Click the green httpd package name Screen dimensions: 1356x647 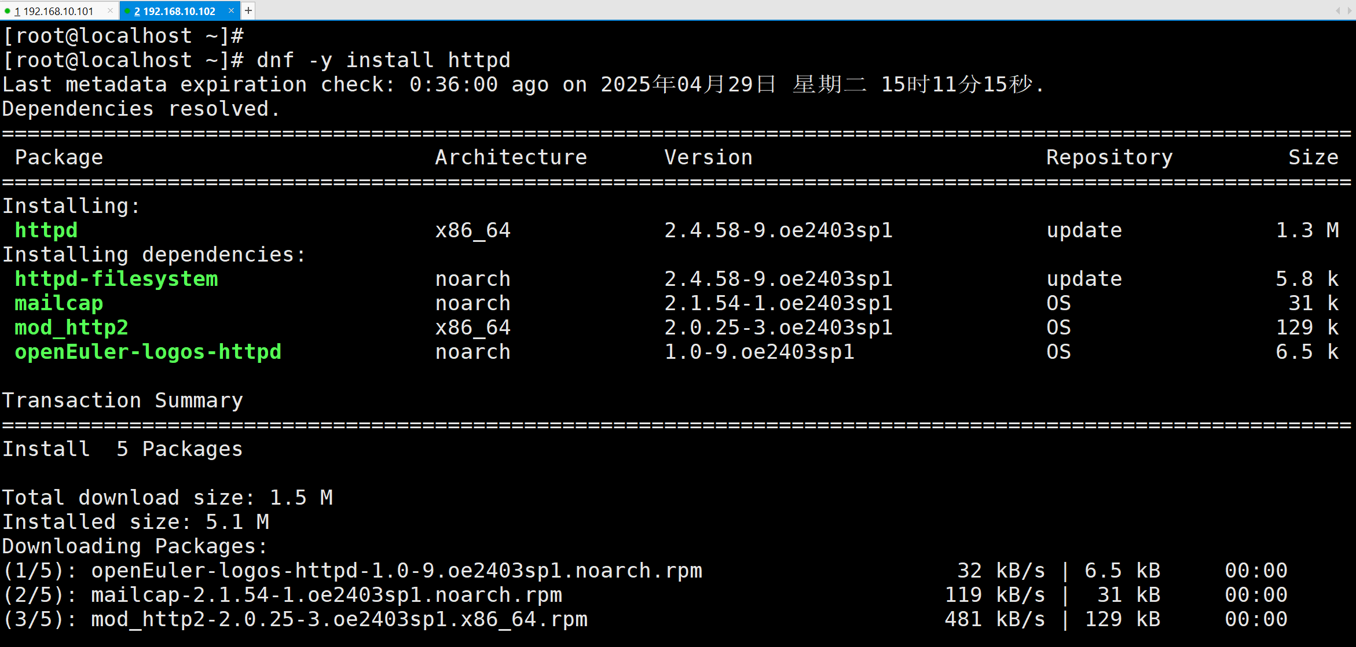click(46, 230)
